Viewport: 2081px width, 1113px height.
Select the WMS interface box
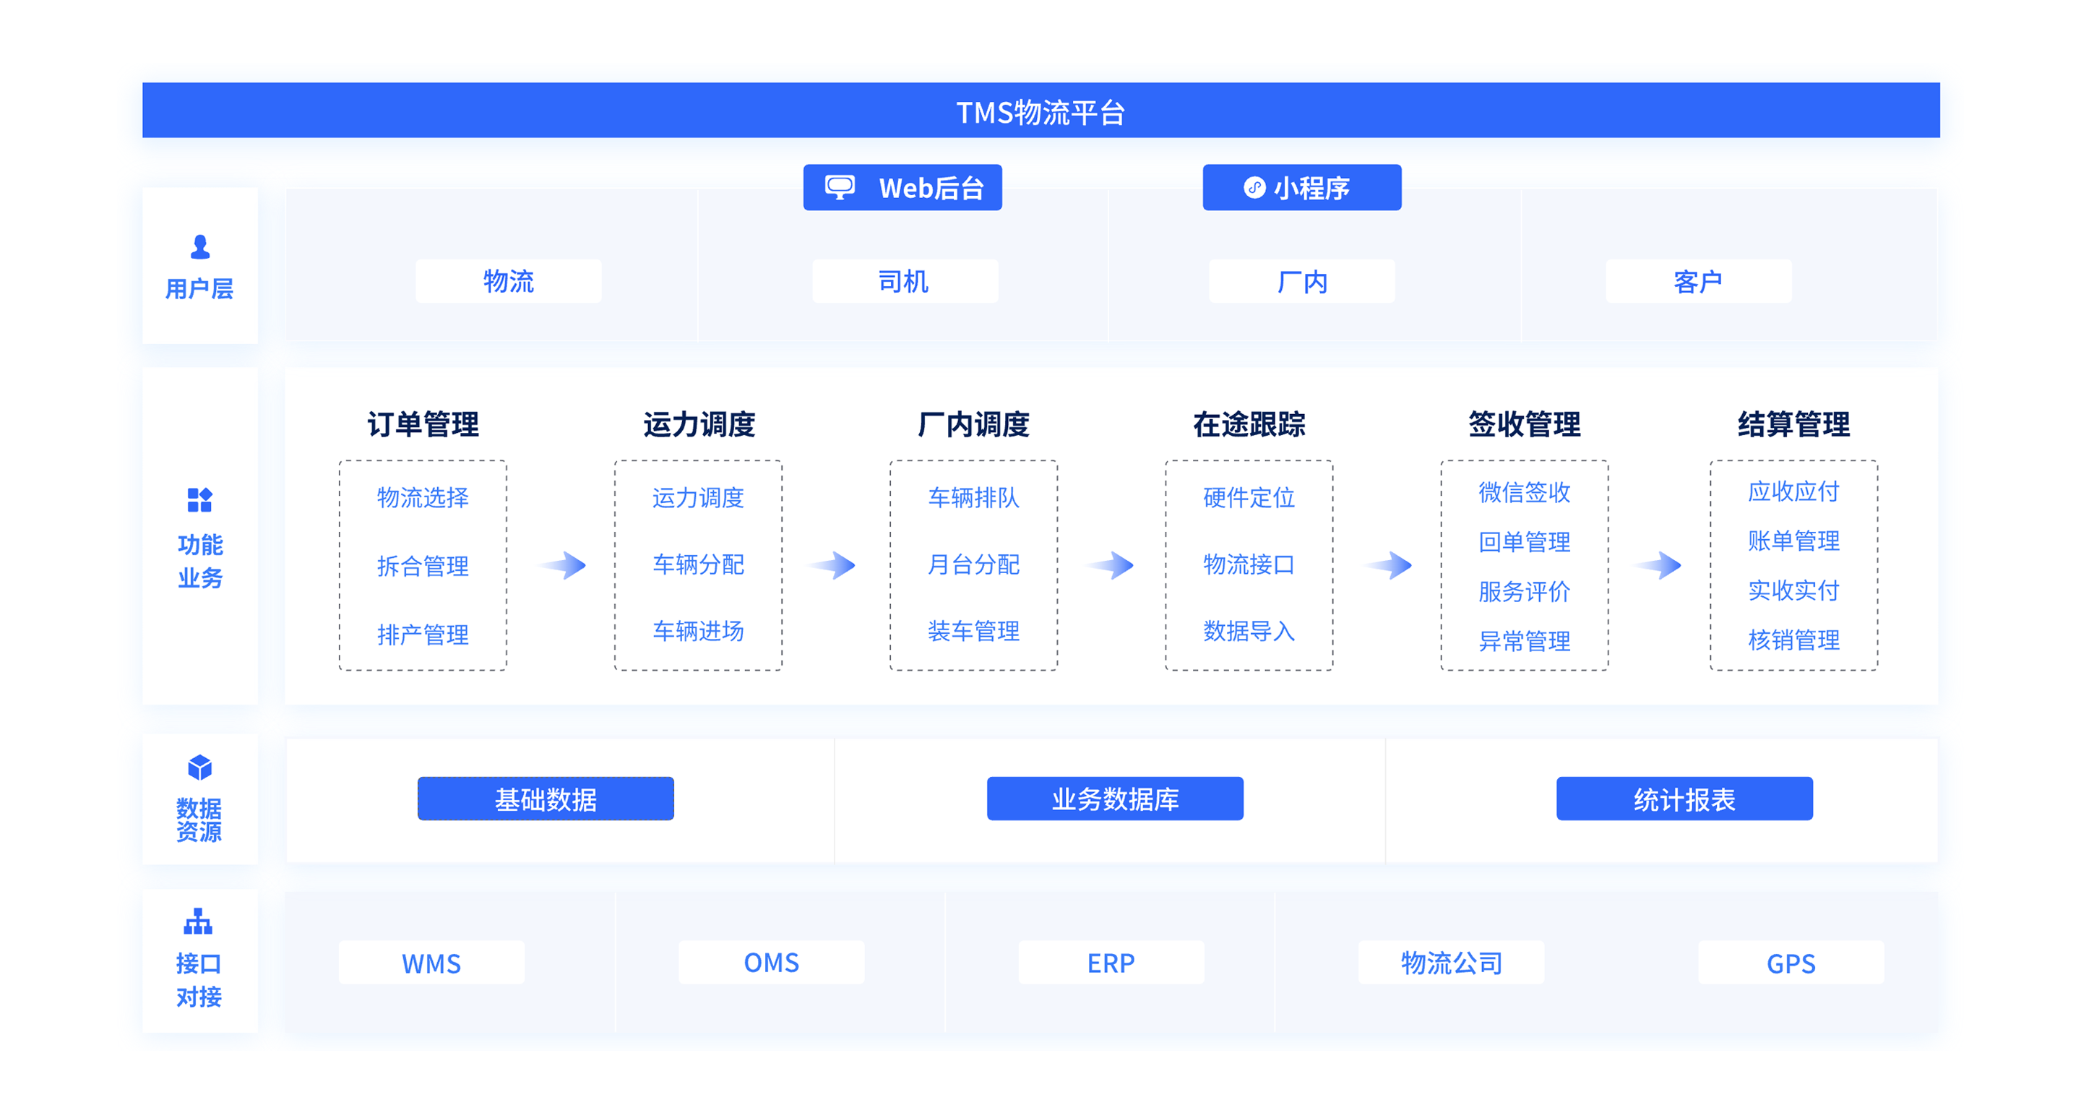tap(431, 963)
